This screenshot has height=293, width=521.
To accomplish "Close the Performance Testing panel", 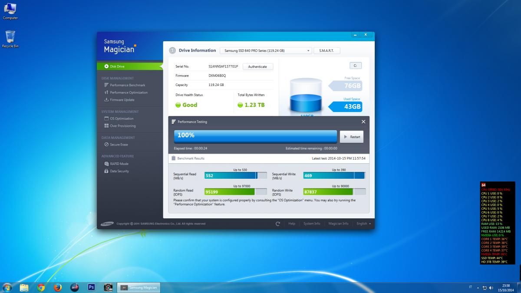I will pos(363,122).
